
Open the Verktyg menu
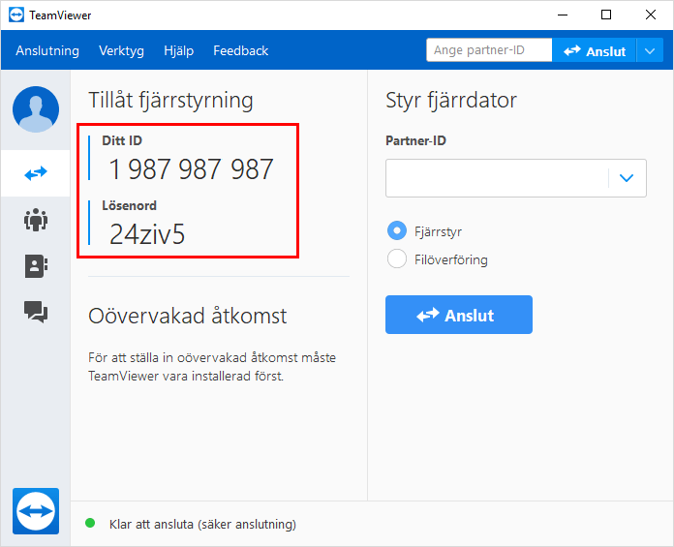tap(121, 50)
